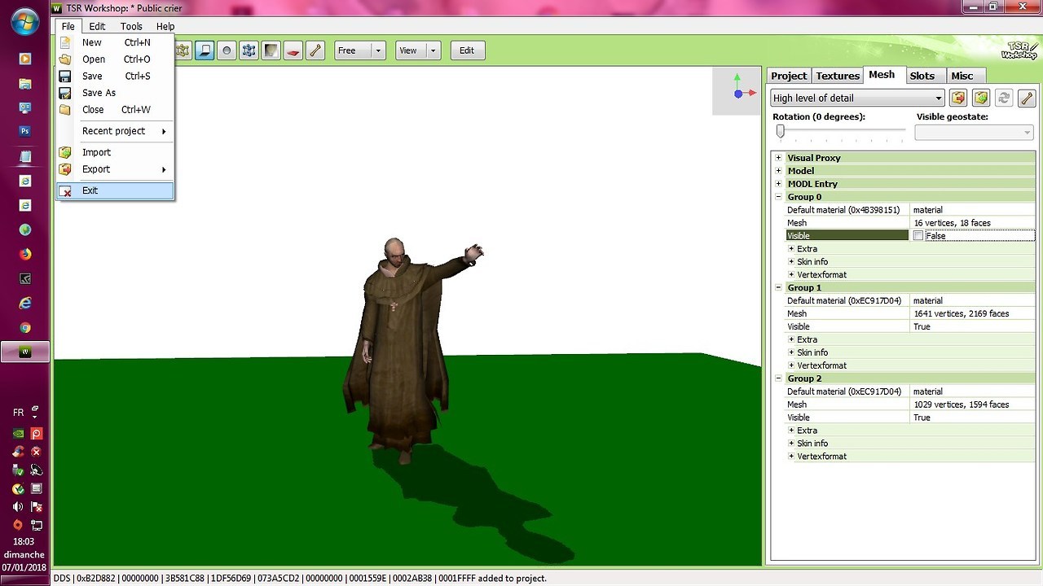Image resolution: width=1043 pixels, height=586 pixels.
Task: Select Import in the File menu
Action: click(96, 152)
